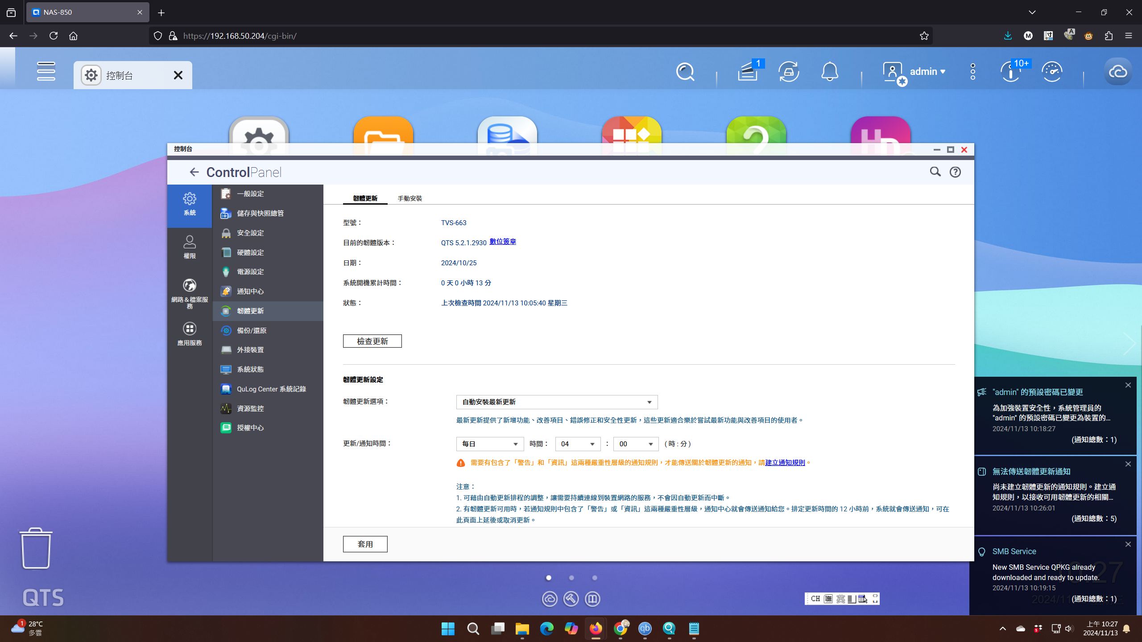1142x642 pixels.
Task: Click the 檢查更新 button
Action: pos(372,341)
